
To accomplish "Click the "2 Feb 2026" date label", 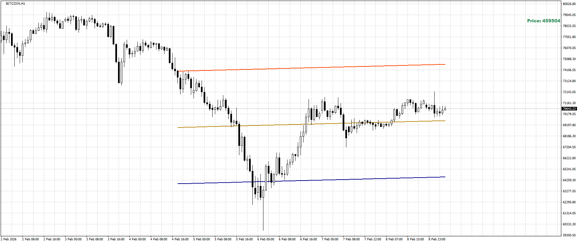I will click(8, 239).
